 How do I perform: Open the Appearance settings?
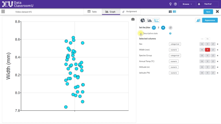210,20
